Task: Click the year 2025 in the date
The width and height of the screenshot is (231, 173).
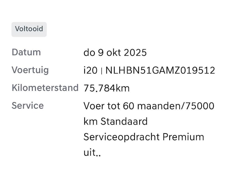Action: point(136,53)
